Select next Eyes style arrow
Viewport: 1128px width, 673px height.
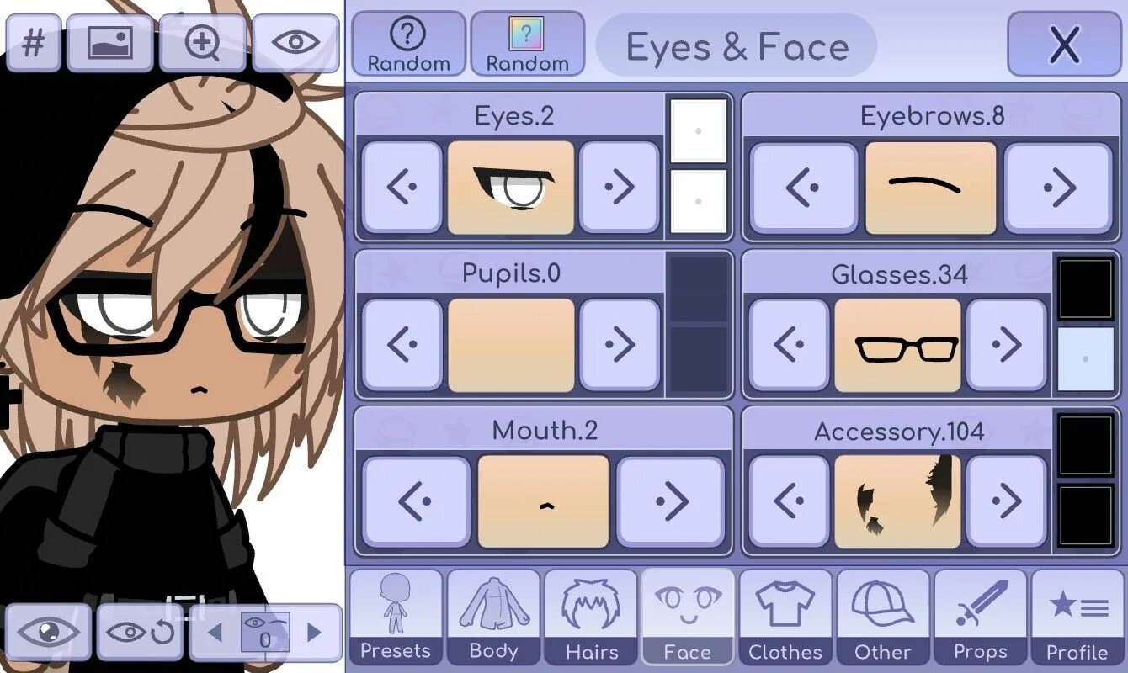pyautogui.click(x=620, y=187)
